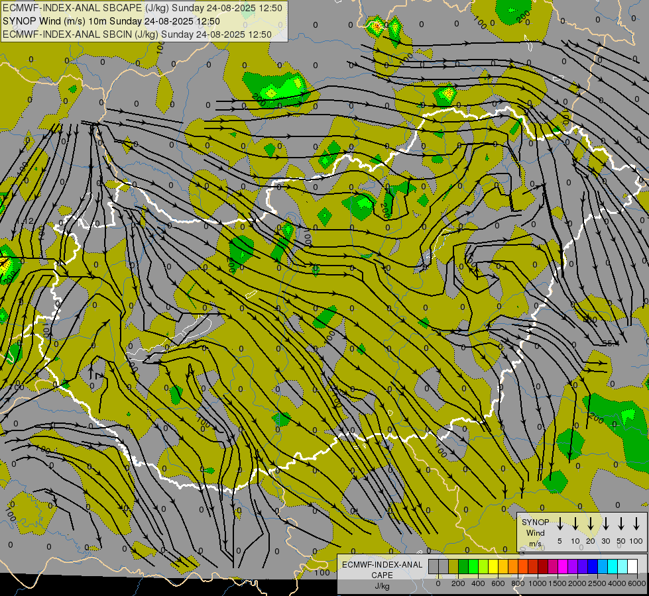Click the wind arrow above the 100 m/s label
The height and width of the screenshot is (596, 649).
[x=636, y=524]
